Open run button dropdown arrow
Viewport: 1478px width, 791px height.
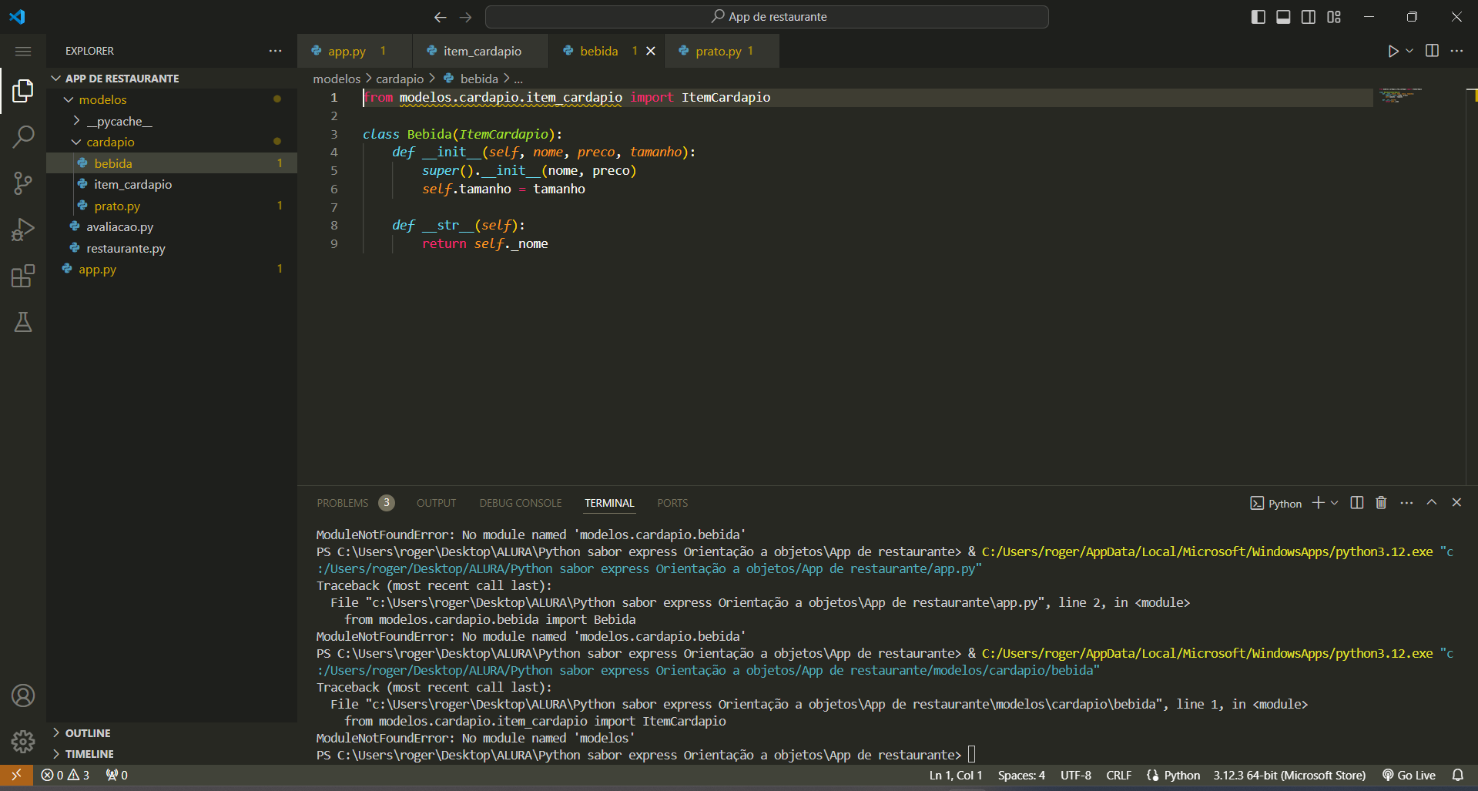pos(1409,51)
